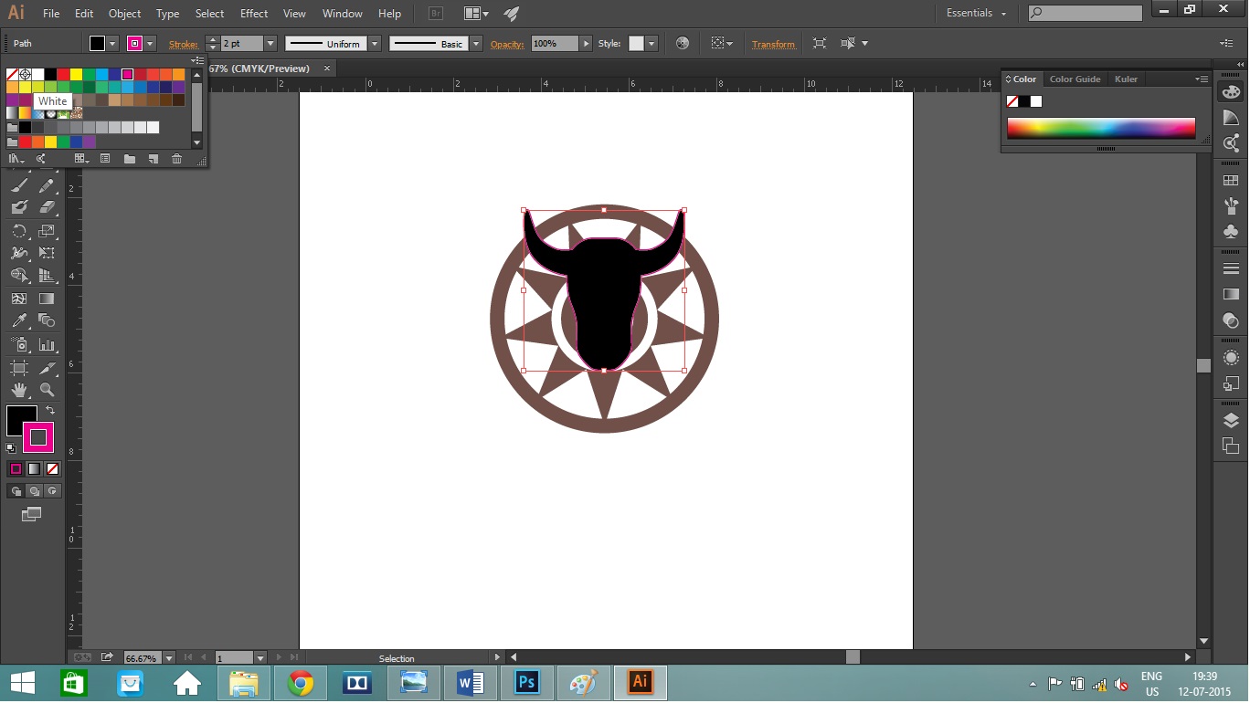Delete swatch using the trash icon
Image resolution: width=1250 pixels, height=703 pixels.
click(x=177, y=159)
